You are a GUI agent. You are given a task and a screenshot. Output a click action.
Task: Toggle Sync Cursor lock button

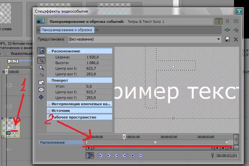coord(90,155)
